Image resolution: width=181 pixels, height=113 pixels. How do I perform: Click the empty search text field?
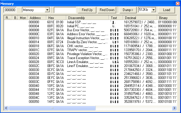65,10
